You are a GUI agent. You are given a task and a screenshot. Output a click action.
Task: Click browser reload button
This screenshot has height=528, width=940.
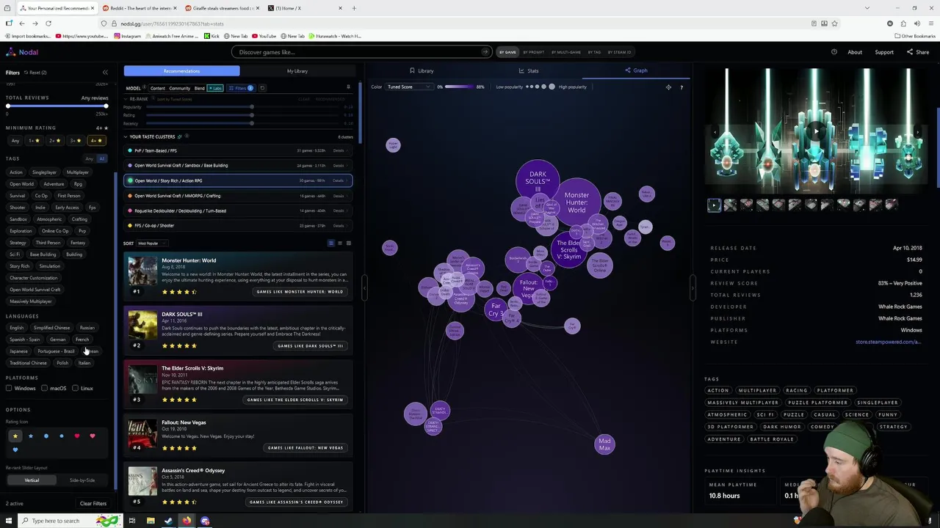pyautogui.click(x=48, y=23)
